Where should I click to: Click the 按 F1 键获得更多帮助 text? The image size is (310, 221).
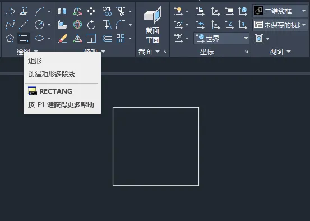point(61,105)
